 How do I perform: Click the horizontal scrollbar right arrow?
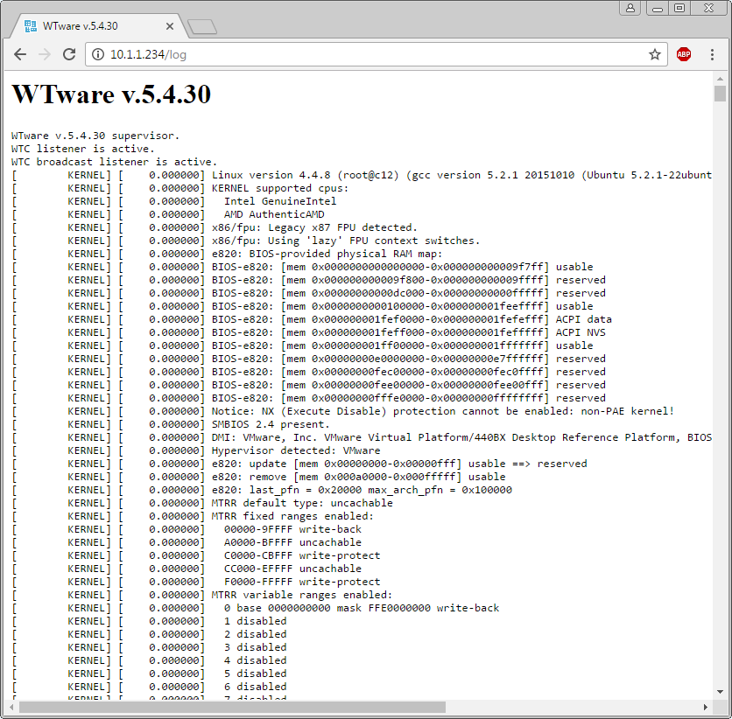(706, 706)
